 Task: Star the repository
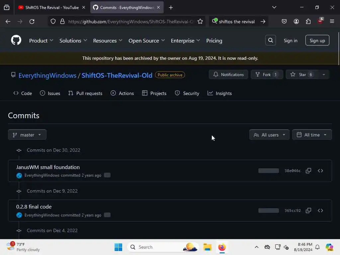[x=302, y=75]
